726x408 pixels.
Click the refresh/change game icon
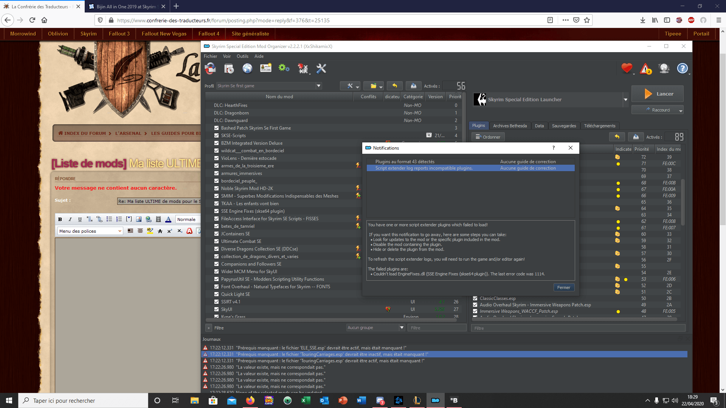click(x=210, y=68)
